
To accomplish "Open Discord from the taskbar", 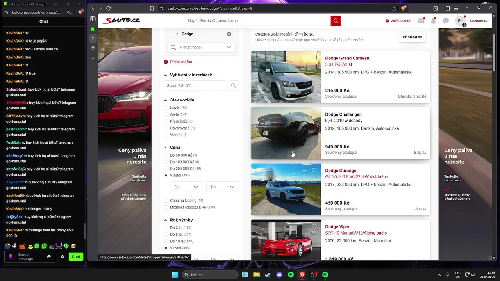I will (x=279, y=275).
